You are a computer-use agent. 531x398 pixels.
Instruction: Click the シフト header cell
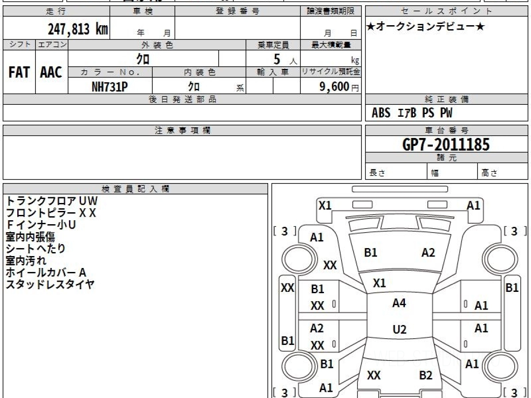pos(19,44)
